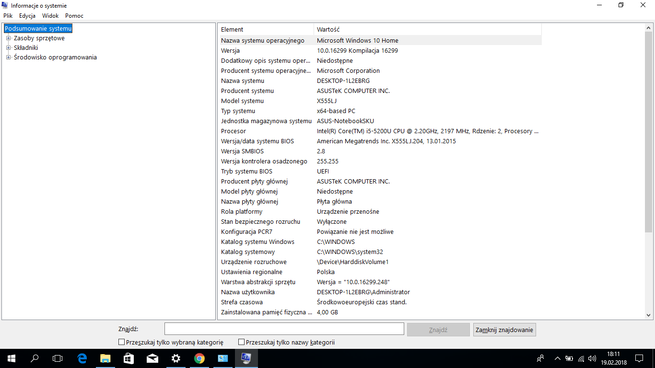655x368 pixels.
Task: Select Nazwa systemu operacyjnego row
Action: tap(380, 40)
